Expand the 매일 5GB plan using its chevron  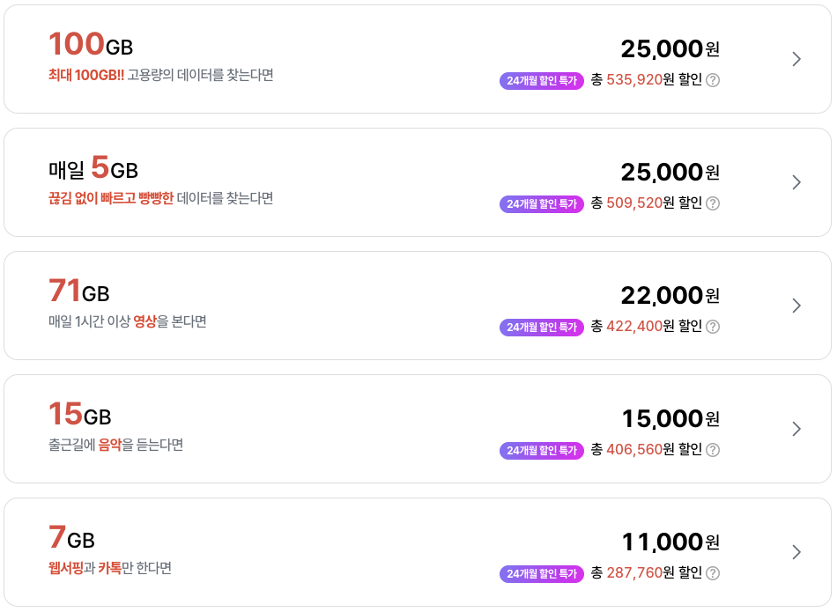(796, 182)
